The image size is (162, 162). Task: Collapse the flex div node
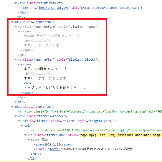pos(29,140)
